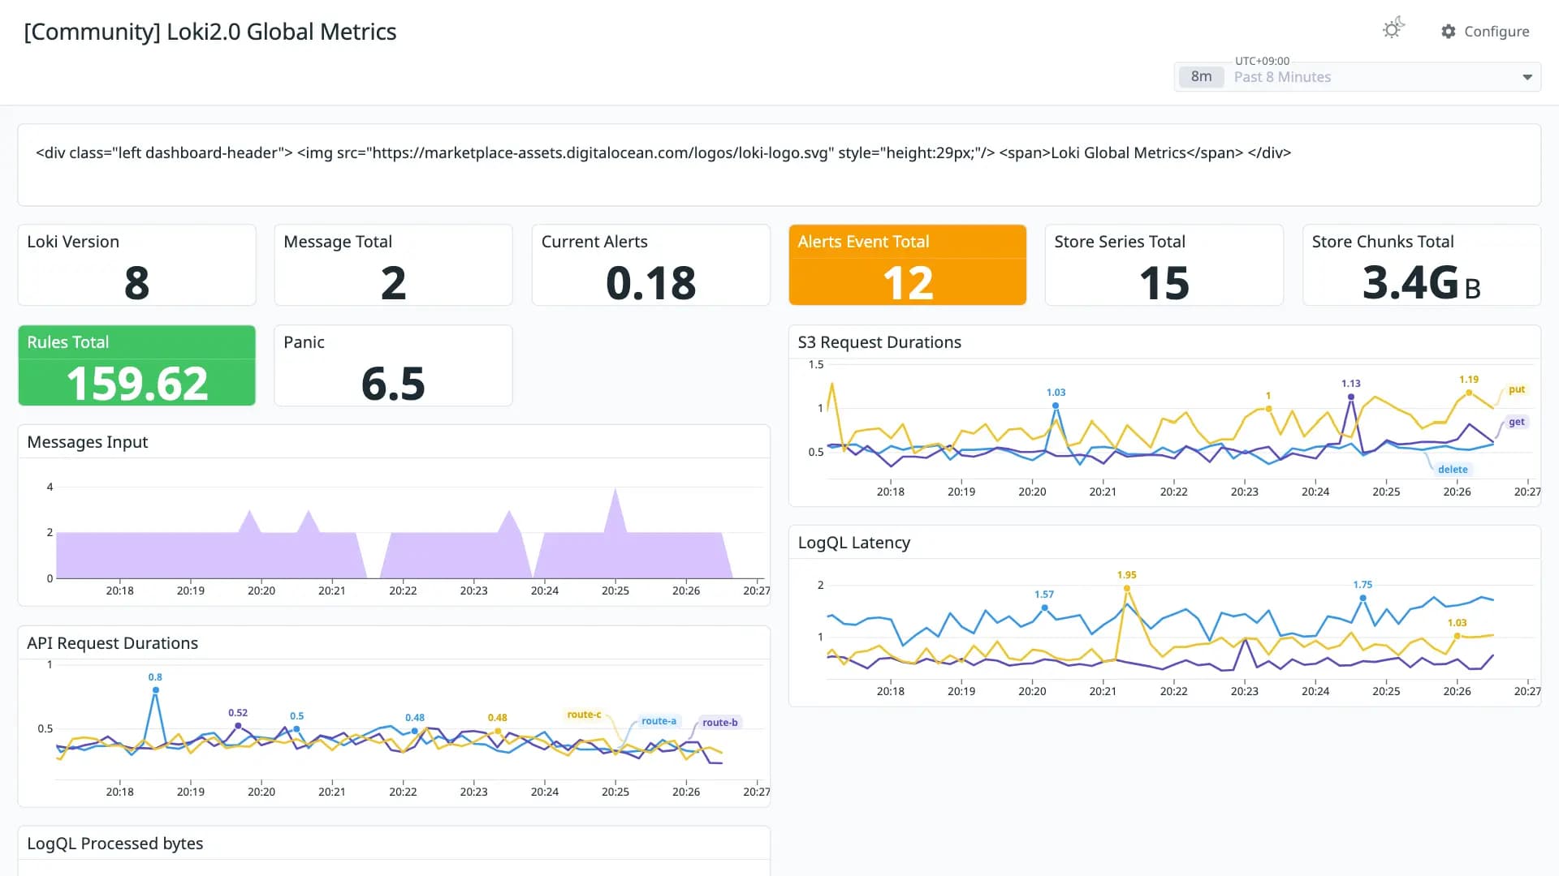Click the Store Chunks Total 3.4G value

tap(1421, 283)
